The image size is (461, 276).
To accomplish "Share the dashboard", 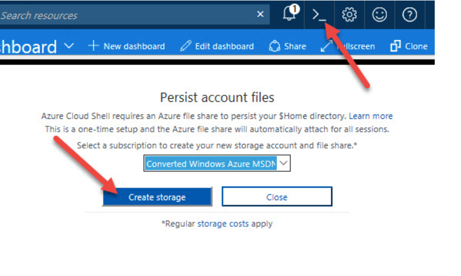I will pos(287,46).
